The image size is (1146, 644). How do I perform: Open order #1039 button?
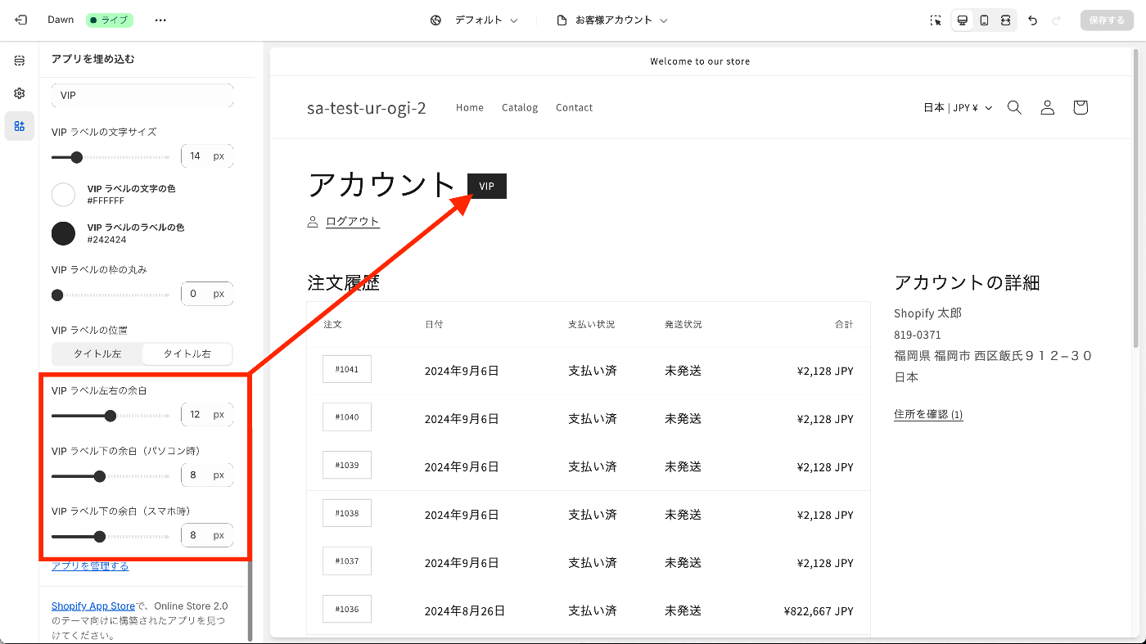click(347, 465)
